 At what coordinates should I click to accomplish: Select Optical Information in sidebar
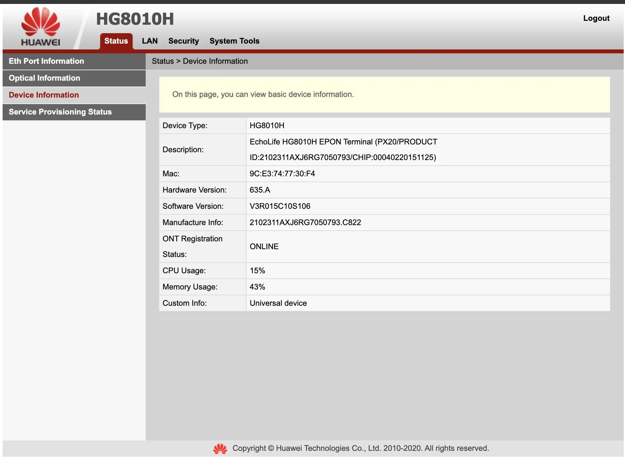44,78
